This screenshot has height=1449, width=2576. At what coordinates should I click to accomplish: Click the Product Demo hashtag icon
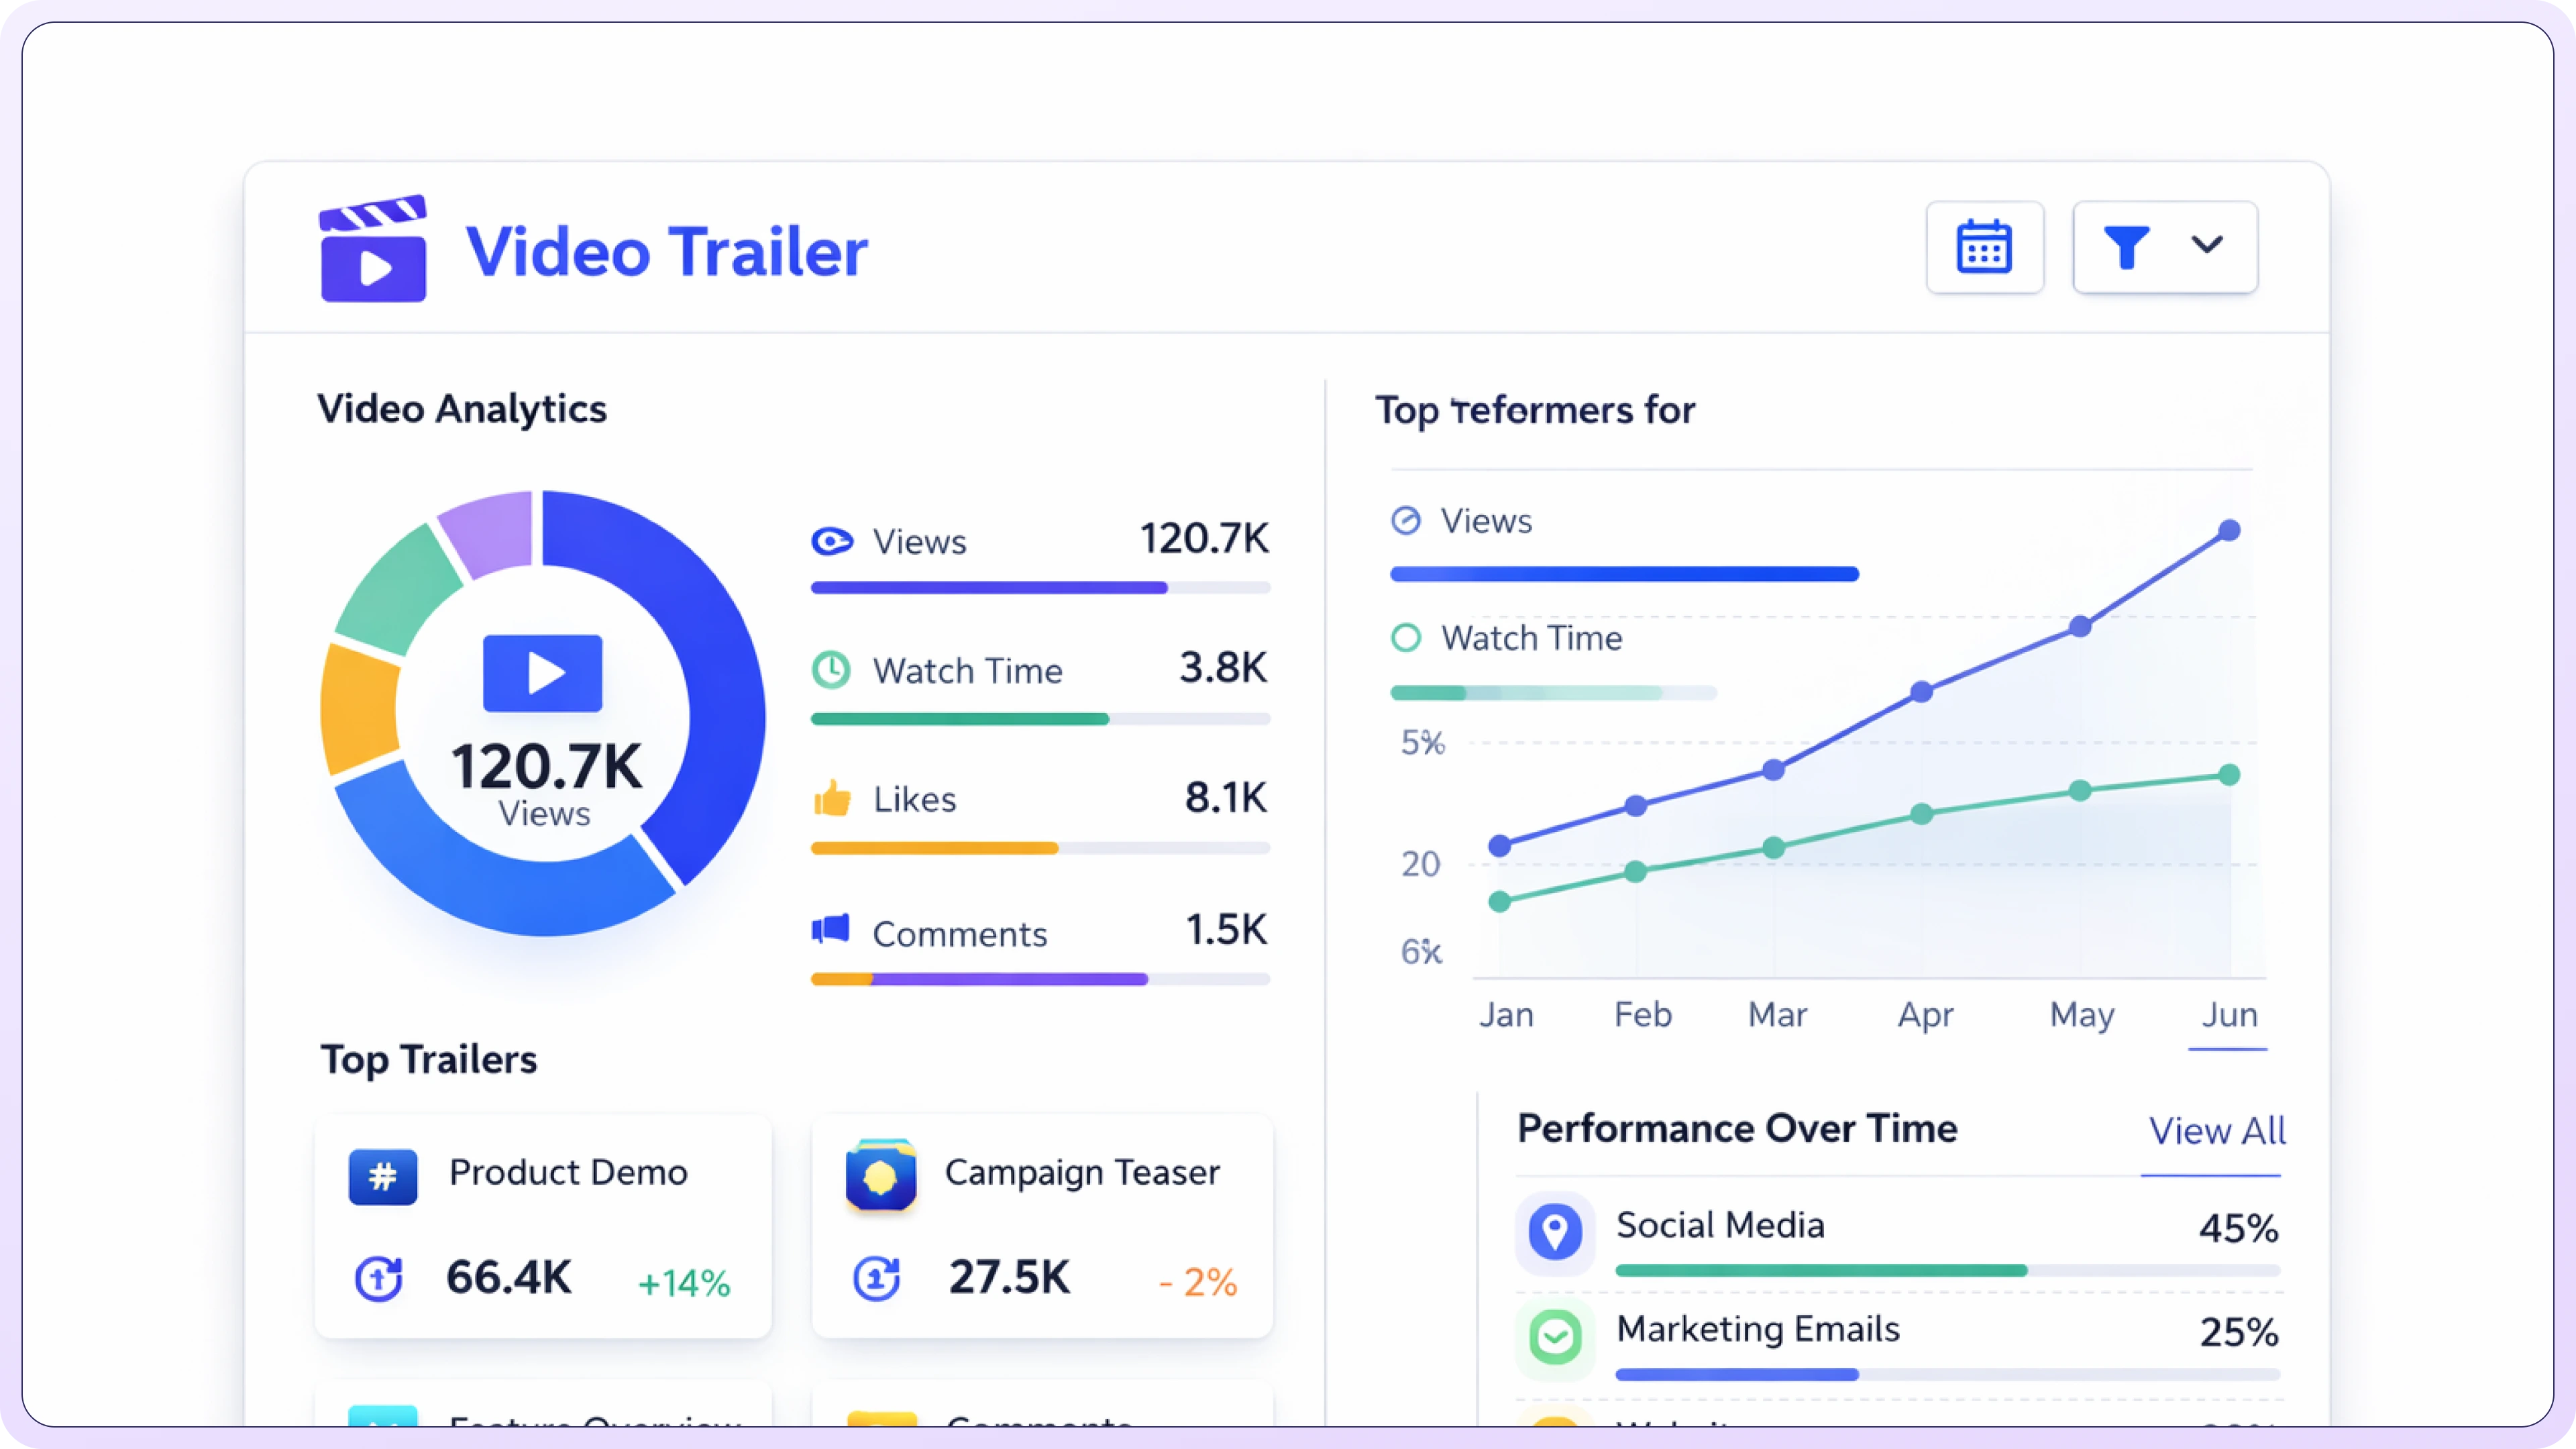383,1176
